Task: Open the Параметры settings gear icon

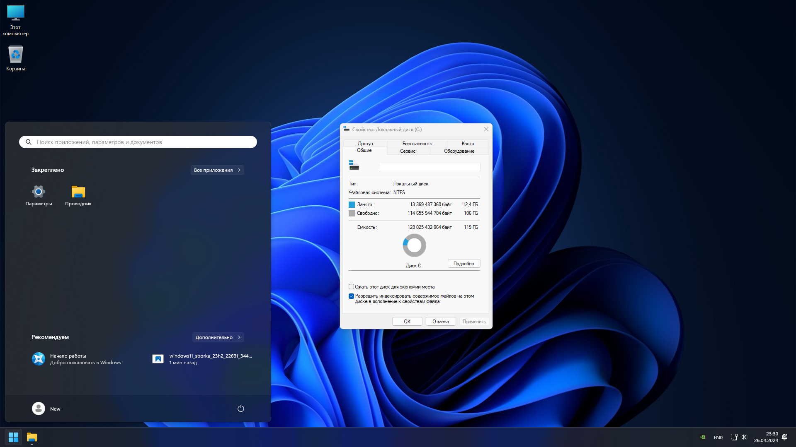Action: [x=38, y=192]
